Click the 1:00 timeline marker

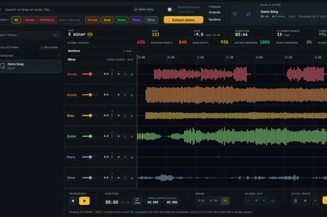200,57
